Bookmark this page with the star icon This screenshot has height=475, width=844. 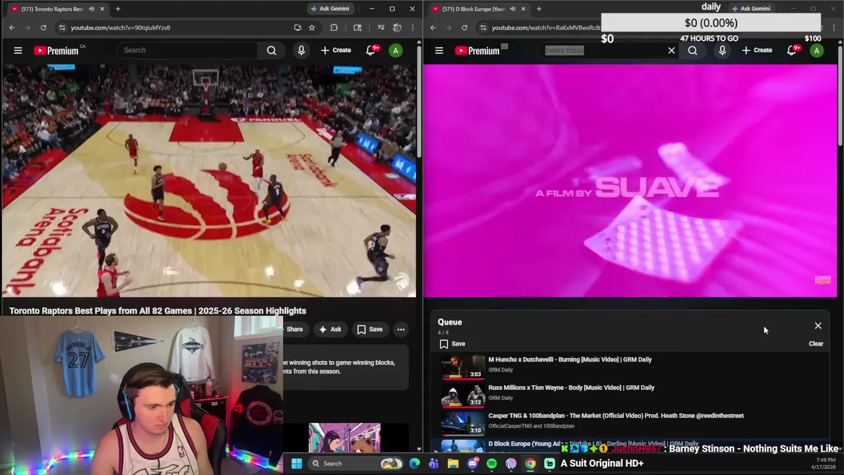pos(312,28)
